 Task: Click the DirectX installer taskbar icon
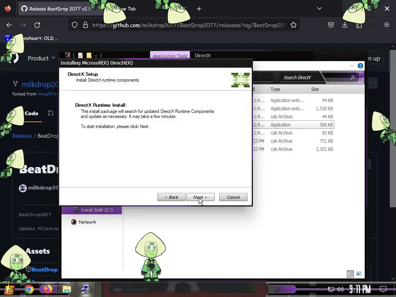pyautogui.click(x=85, y=289)
